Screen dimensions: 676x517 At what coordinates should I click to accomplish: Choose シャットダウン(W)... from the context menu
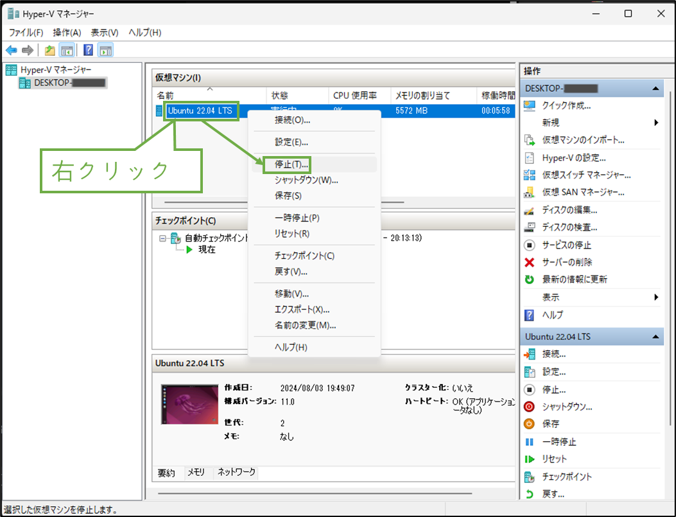pos(315,180)
